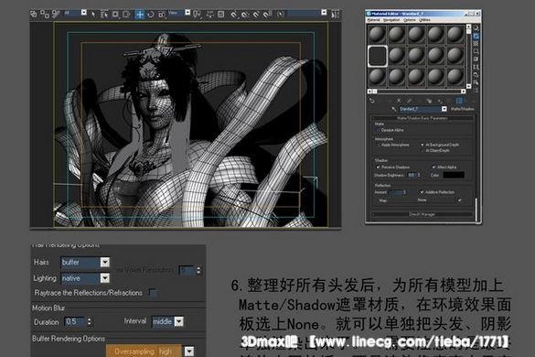The height and width of the screenshot is (357, 535).
Task: Open the Utilities menu in Material Editor
Action: click(424, 20)
